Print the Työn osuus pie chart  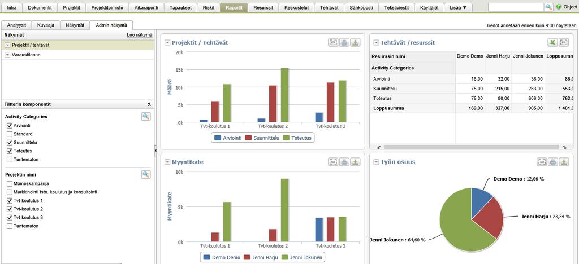click(553, 162)
